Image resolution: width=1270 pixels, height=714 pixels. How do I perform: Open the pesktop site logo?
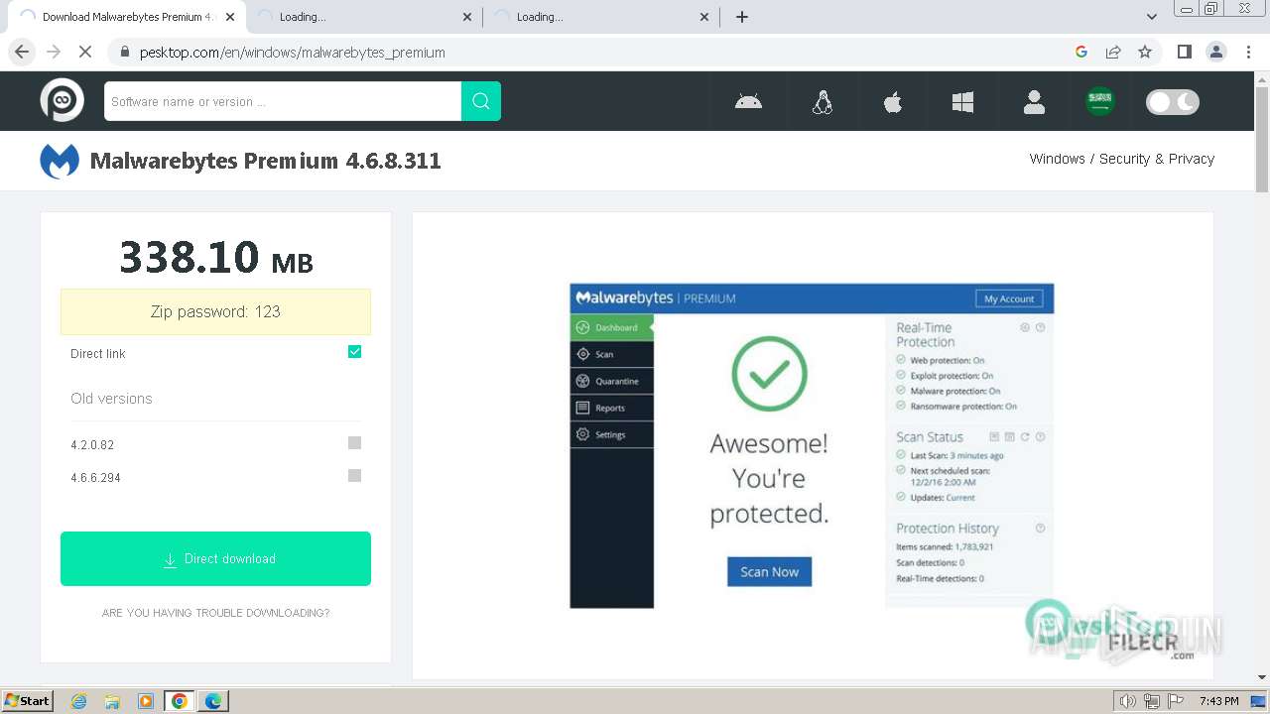click(62, 100)
